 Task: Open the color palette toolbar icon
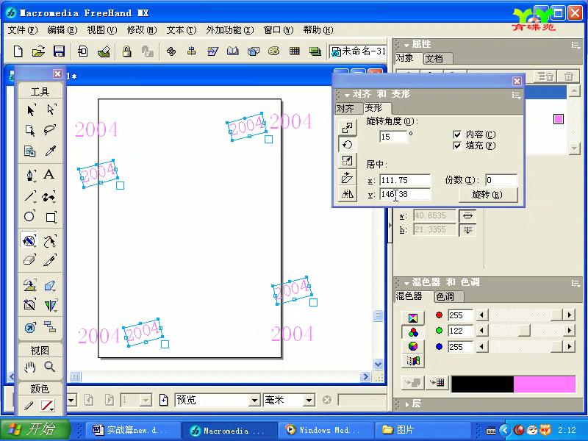pyautogui.click(x=273, y=51)
